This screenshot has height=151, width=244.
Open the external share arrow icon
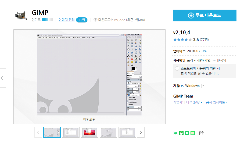(201, 133)
